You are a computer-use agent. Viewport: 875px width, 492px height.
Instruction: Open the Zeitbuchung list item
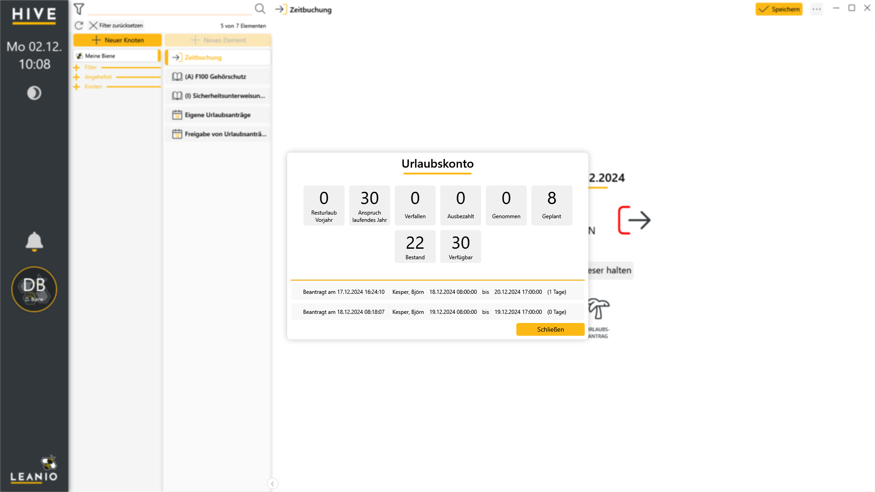tap(218, 57)
